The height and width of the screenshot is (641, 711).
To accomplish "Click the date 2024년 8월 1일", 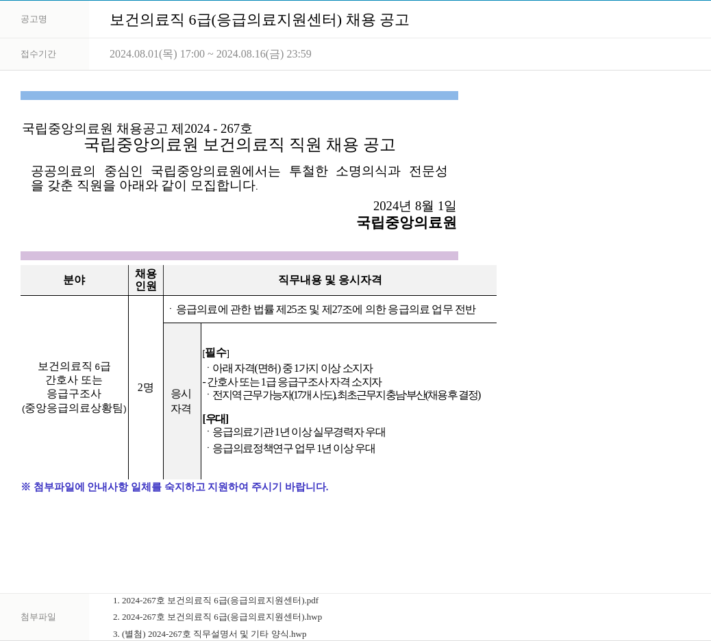I will (x=414, y=206).
